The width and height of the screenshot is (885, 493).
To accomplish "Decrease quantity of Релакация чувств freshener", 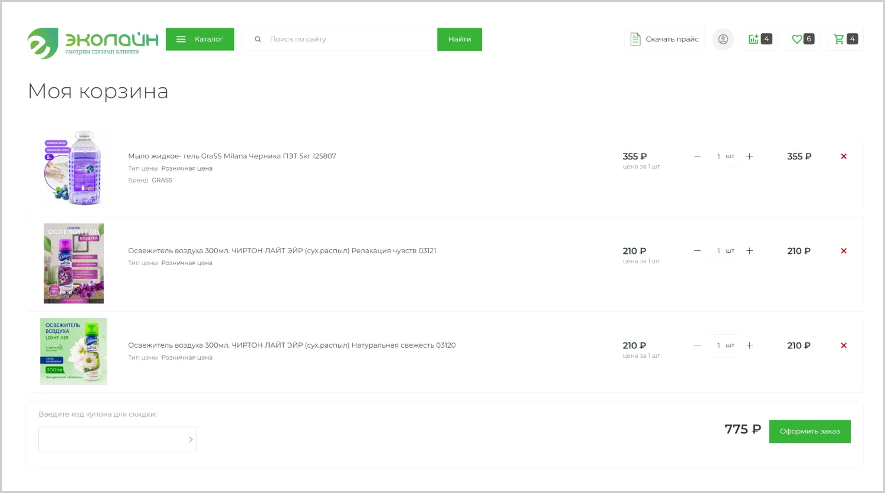I will pyautogui.click(x=697, y=251).
